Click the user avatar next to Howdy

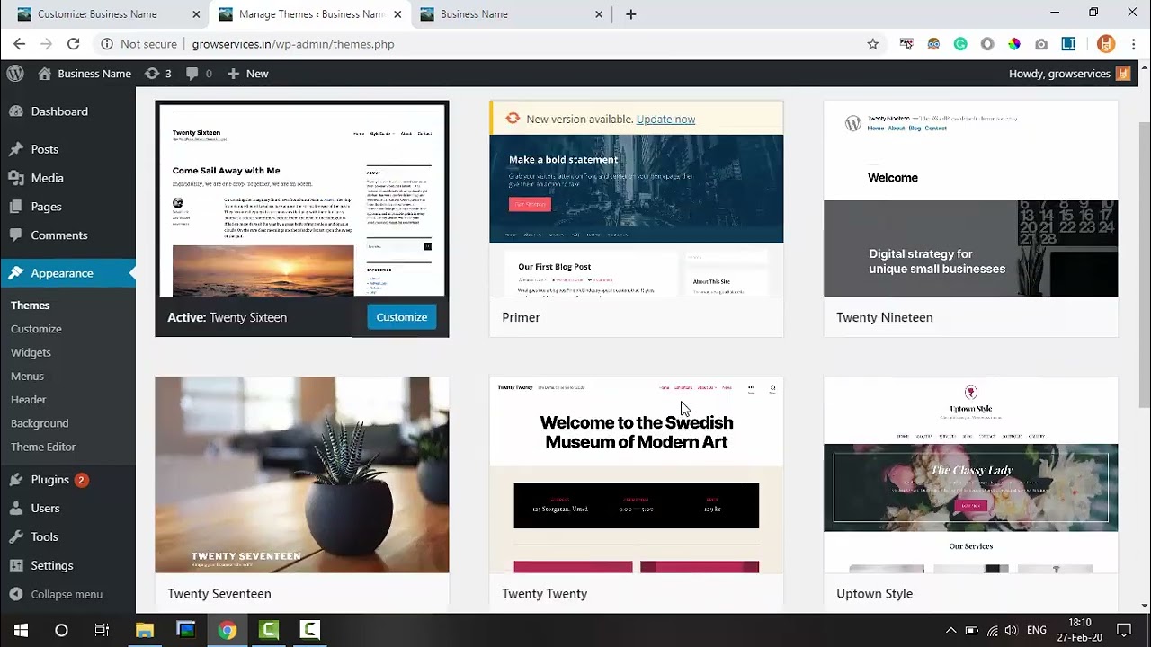click(x=1123, y=74)
